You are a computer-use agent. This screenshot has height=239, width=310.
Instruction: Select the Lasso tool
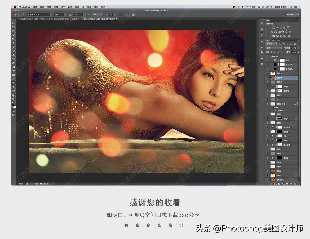click(13, 31)
